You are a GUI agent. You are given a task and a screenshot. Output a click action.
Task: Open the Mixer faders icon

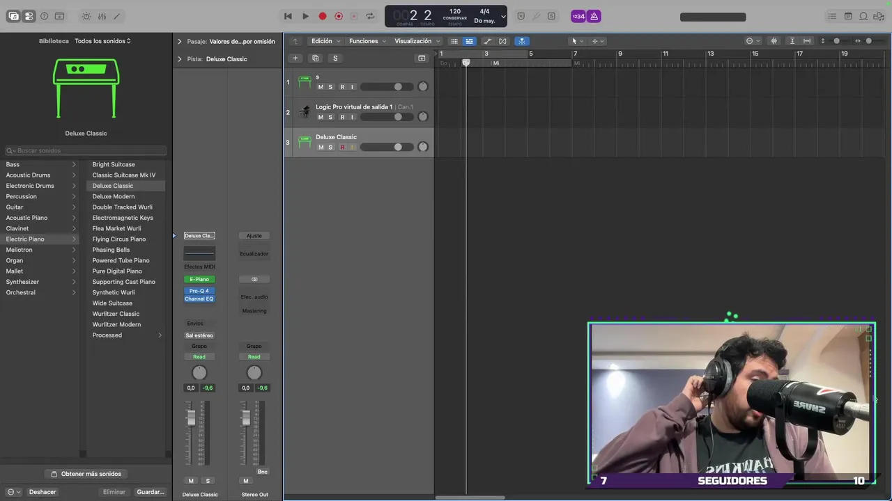click(x=102, y=16)
